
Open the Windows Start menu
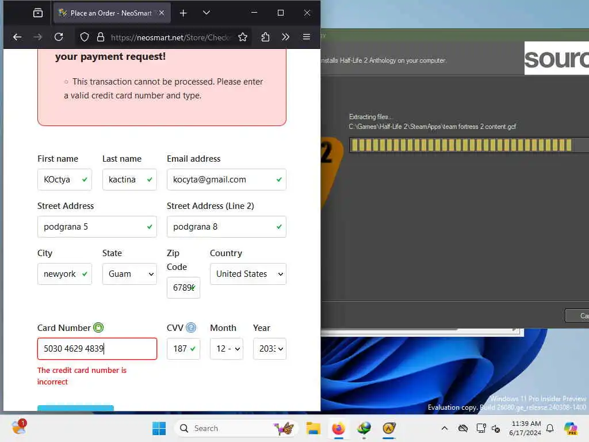click(x=159, y=428)
